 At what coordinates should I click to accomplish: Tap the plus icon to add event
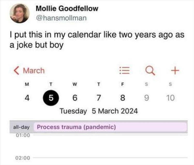(x=175, y=70)
